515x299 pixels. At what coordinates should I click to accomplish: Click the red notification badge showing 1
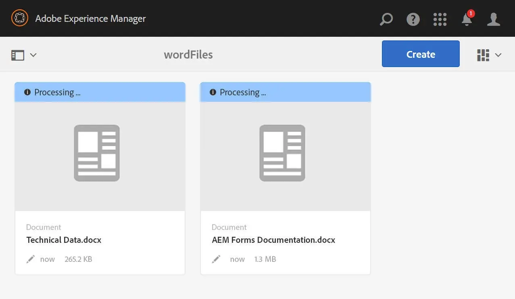(x=470, y=13)
